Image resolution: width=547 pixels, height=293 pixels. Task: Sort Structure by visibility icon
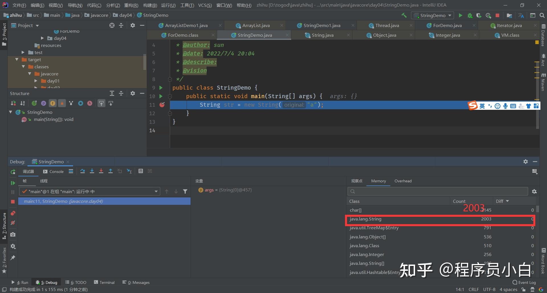[x=13, y=103]
